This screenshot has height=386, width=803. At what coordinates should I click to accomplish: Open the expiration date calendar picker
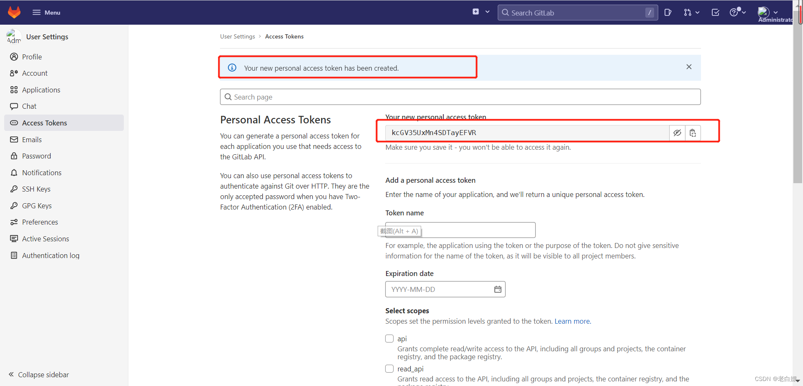tap(498, 289)
